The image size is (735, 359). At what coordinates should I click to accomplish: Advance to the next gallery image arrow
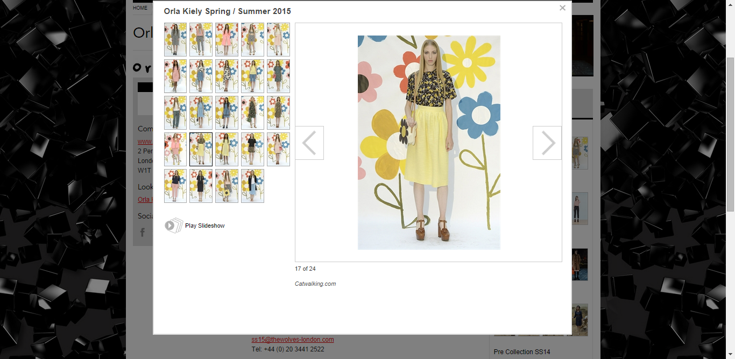(x=547, y=143)
